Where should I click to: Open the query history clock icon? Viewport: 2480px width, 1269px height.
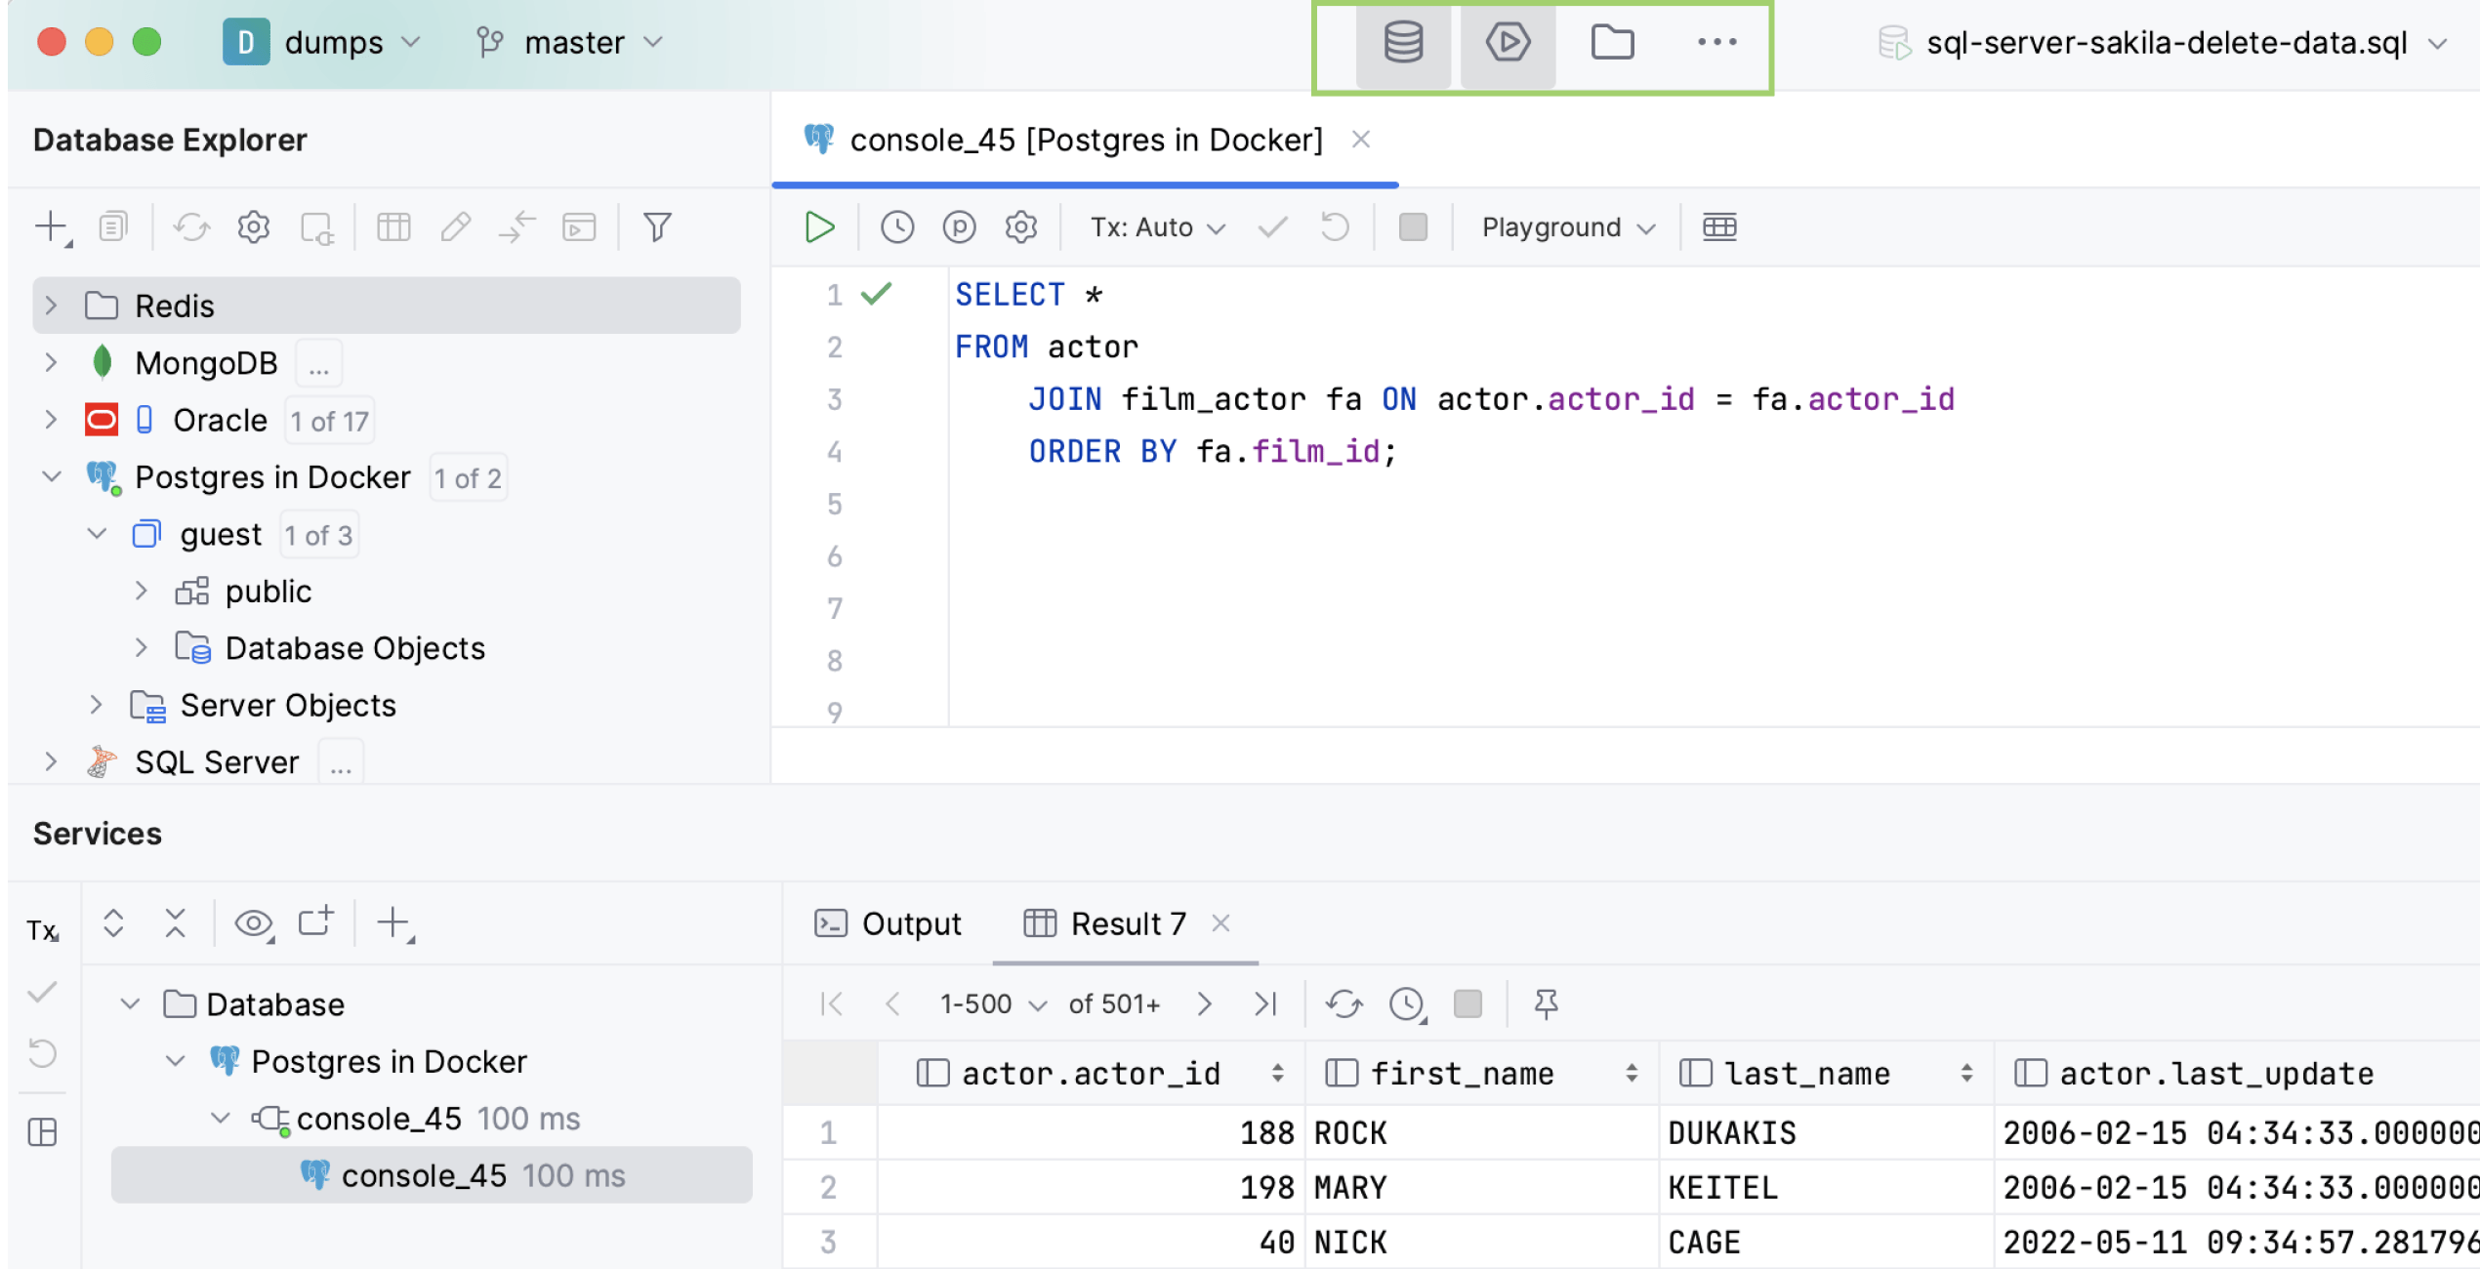(x=896, y=227)
